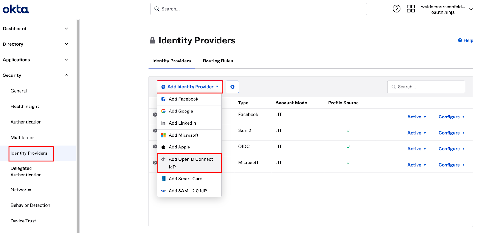Go to General under Security

[x=19, y=91]
